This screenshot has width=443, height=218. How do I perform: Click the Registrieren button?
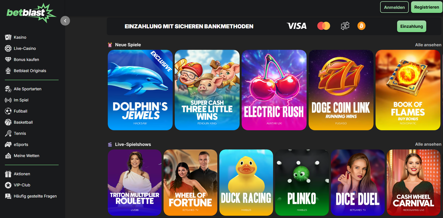click(427, 7)
